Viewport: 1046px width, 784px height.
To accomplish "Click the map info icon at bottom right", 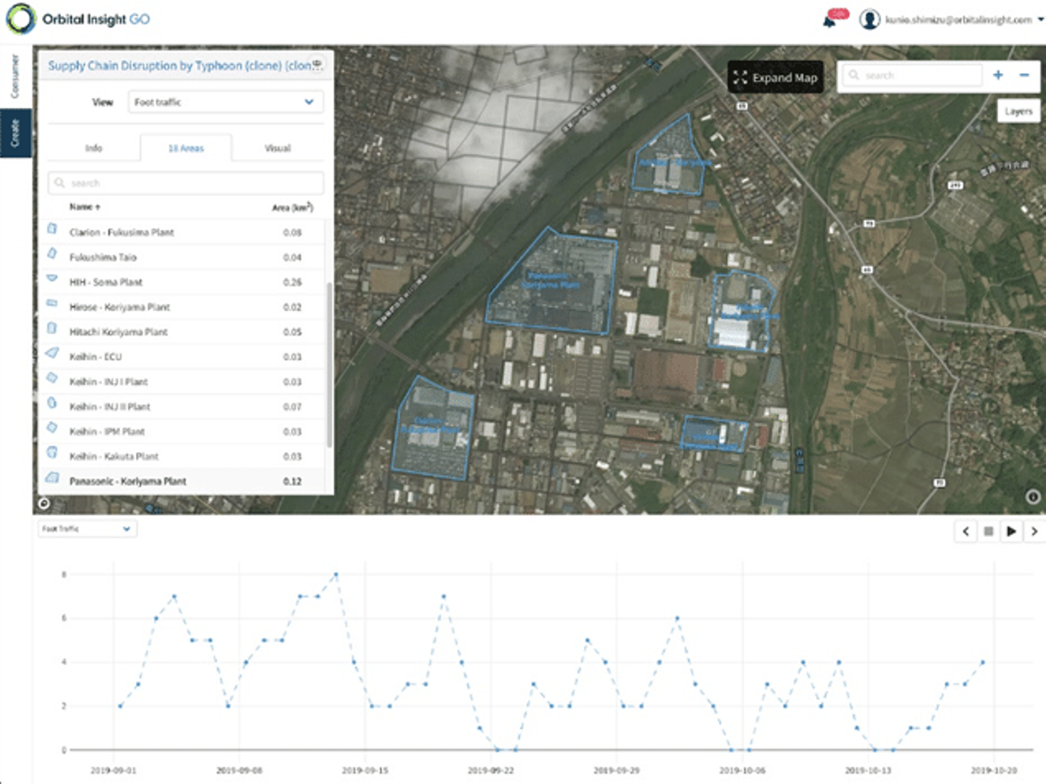I will pos(1032,497).
